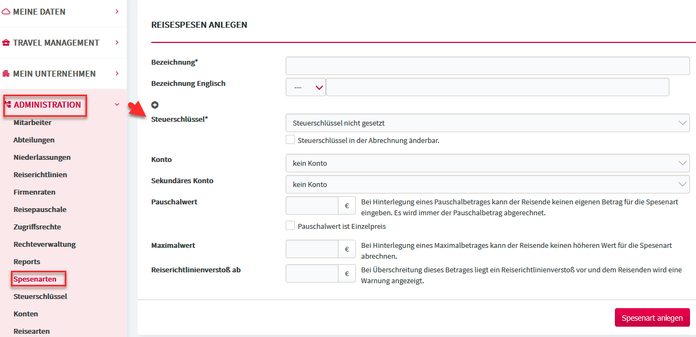Go to Firmenraten

[34, 192]
